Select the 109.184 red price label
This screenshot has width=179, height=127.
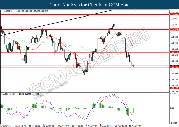coord(174,67)
